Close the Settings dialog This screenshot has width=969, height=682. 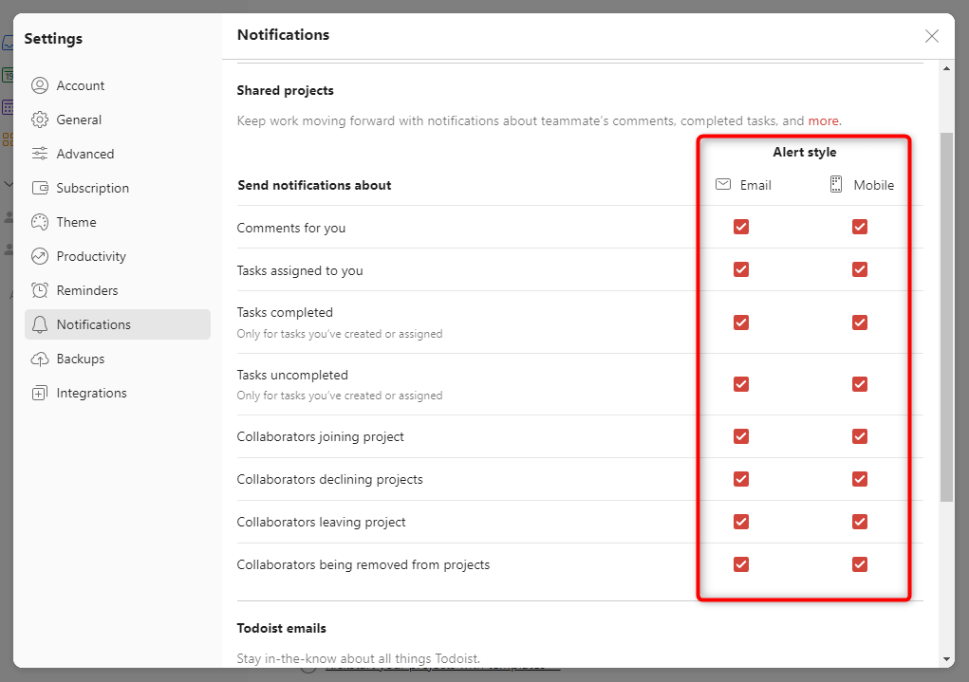(x=932, y=36)
